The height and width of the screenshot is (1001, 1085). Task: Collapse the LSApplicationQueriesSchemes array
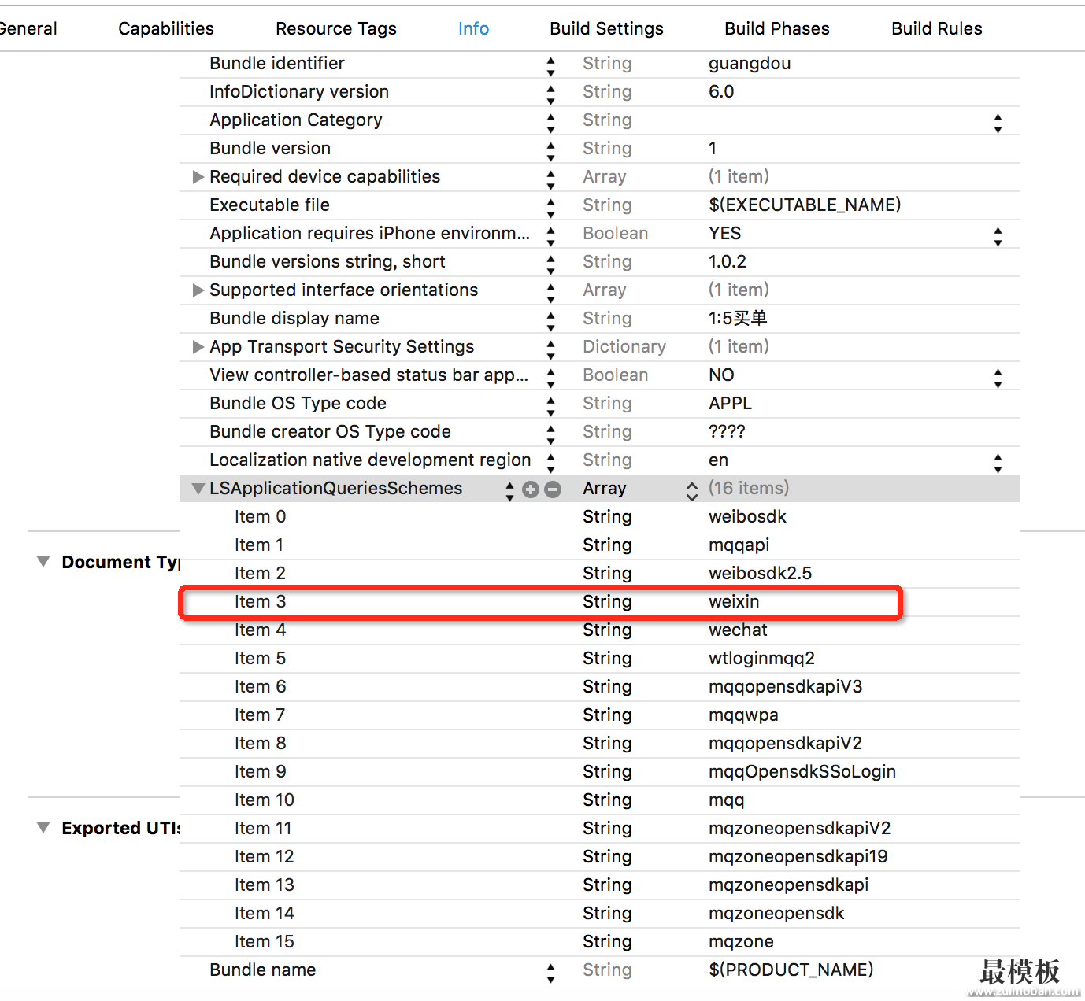click(198, 489)
